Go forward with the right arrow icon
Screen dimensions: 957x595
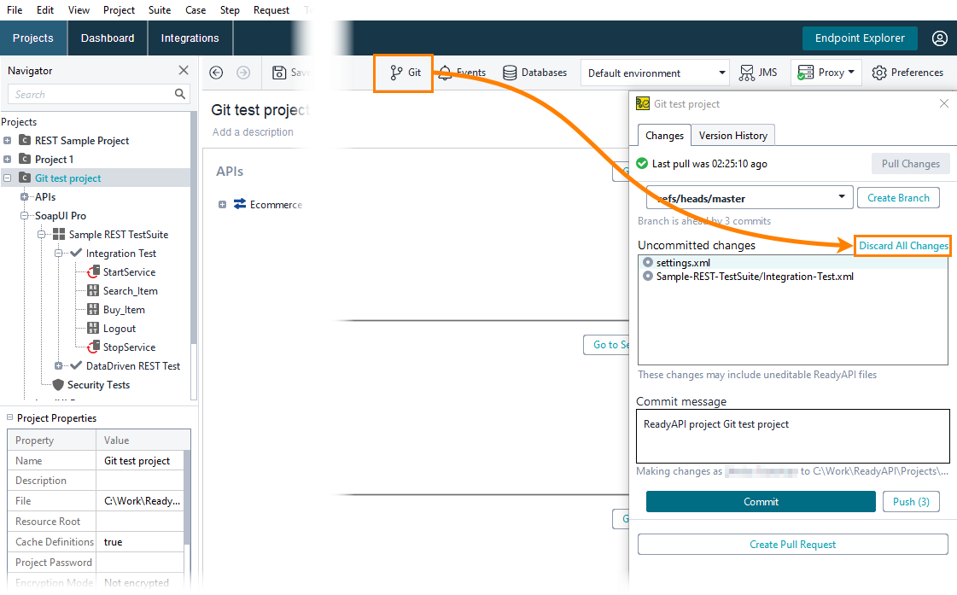pyautogui.click(x=243, y=73)
